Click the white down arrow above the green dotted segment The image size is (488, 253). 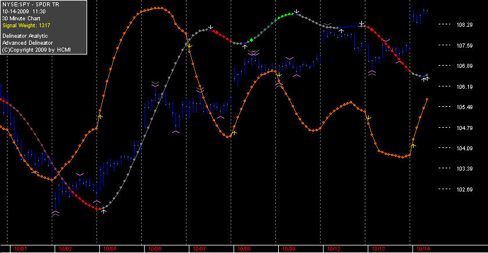click(297, 12)
